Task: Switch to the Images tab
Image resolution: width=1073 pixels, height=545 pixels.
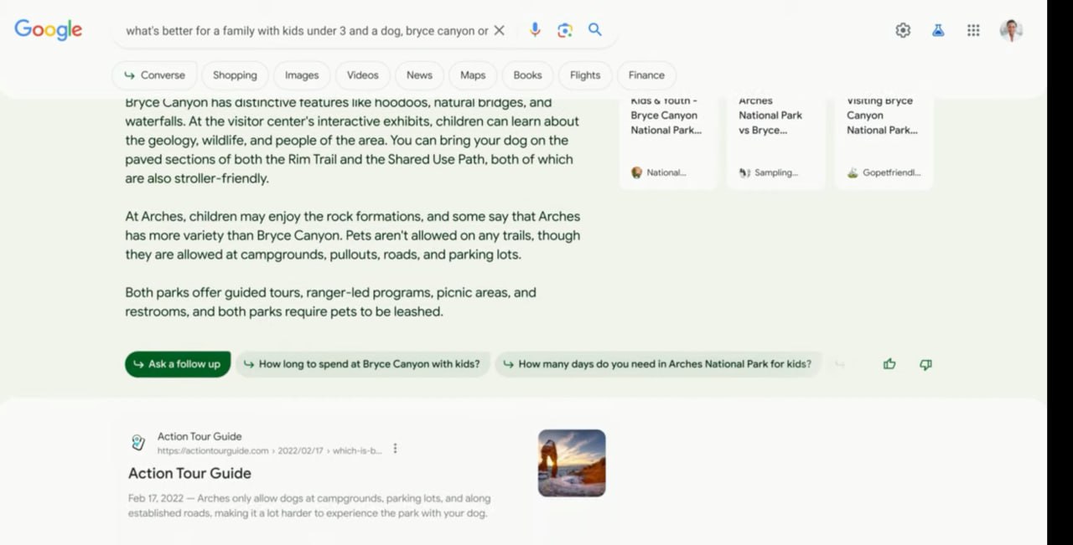Action: pos(302,75)
